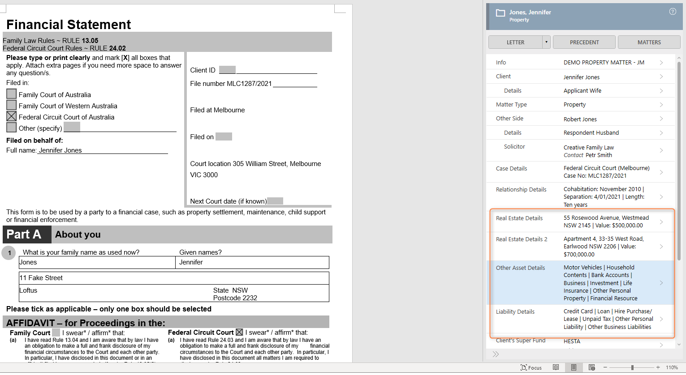Click the Postcode 2232 text

coord(235,298)
